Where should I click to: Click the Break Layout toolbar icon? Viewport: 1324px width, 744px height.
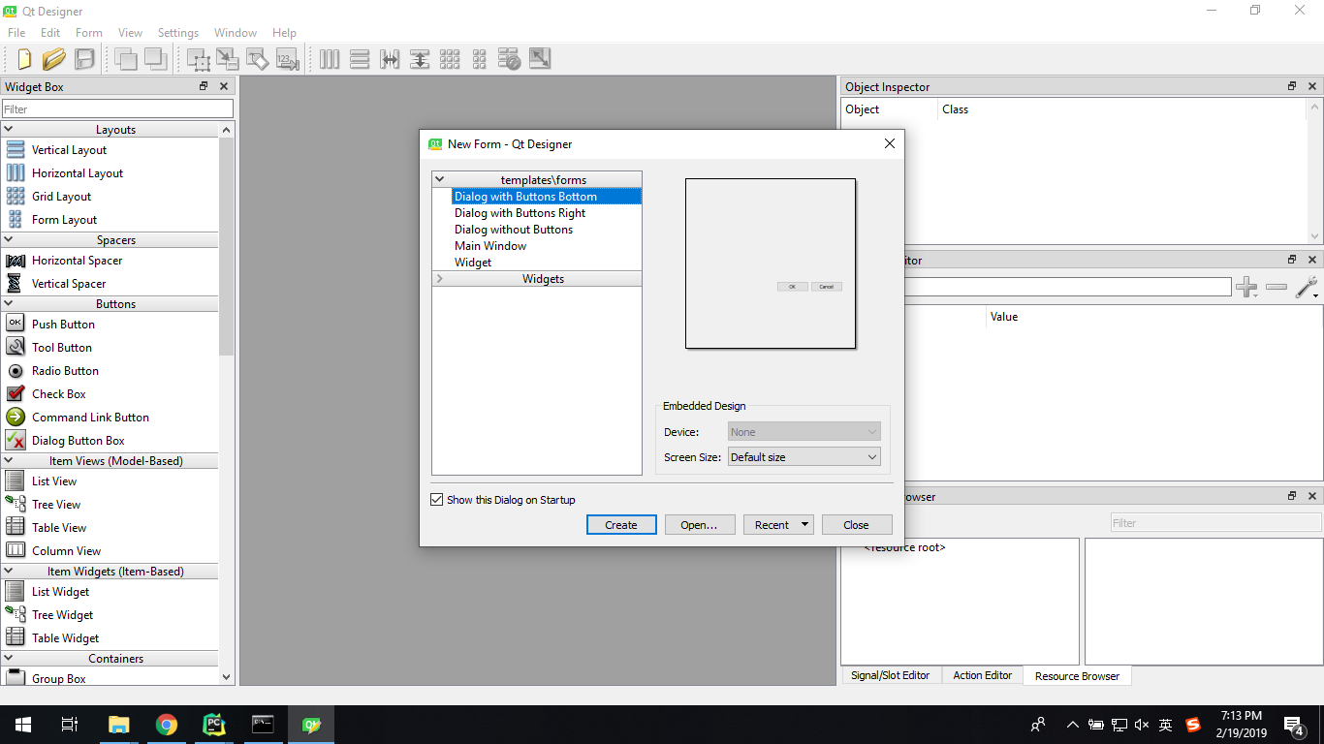(x=510, y=59)
